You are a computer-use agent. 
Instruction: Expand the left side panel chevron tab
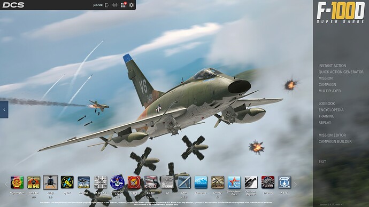point(4,109)
